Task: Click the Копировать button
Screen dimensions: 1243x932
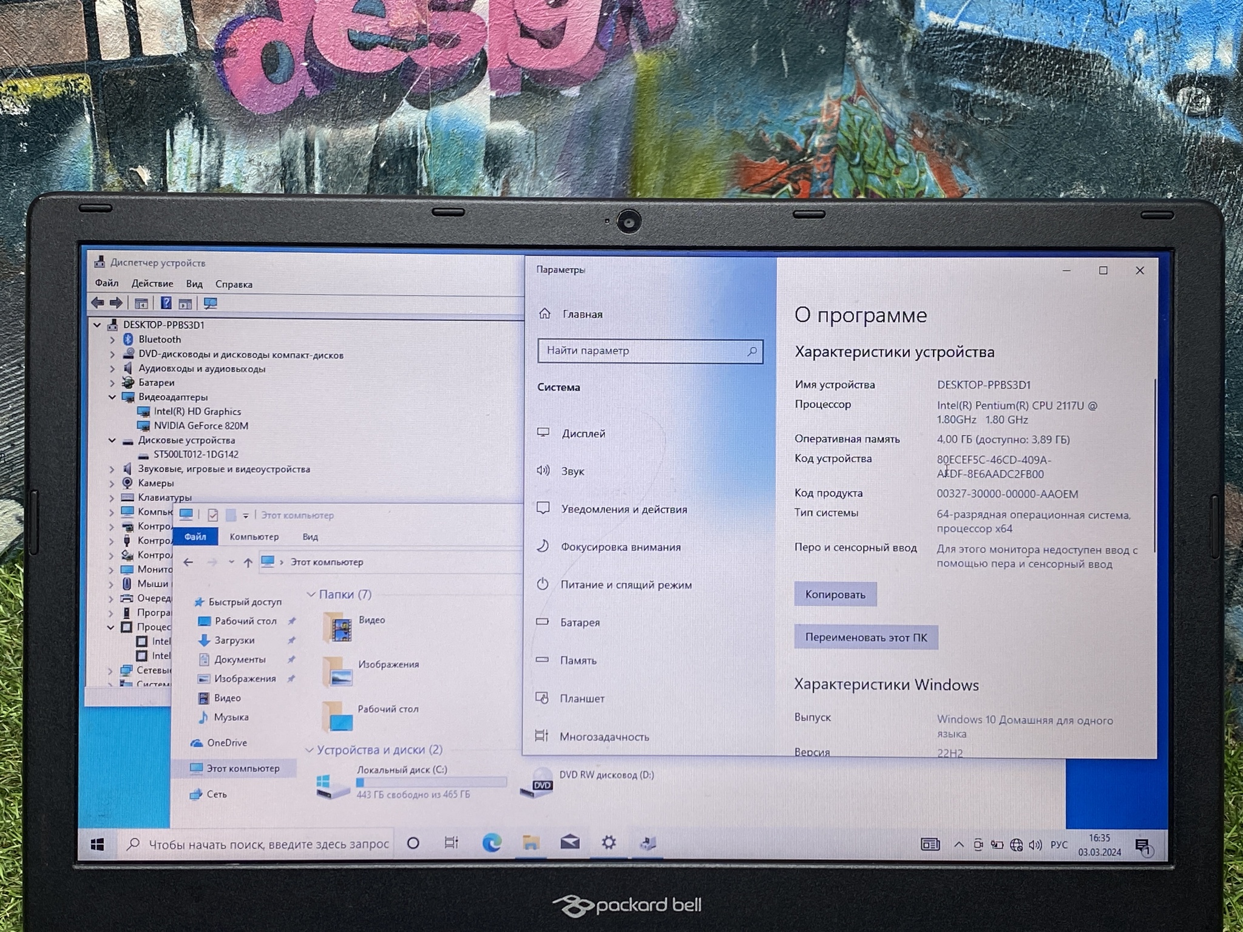Action: coord(835,595)
